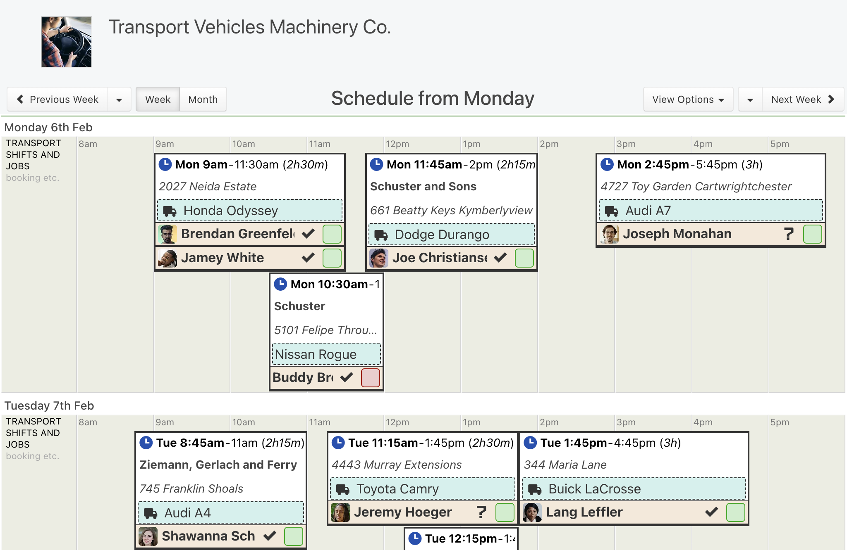Viewport: 847px width, 550px height.
Task: Click Joseph Monahan's avatar photo
Action: [x=610, y=234]
